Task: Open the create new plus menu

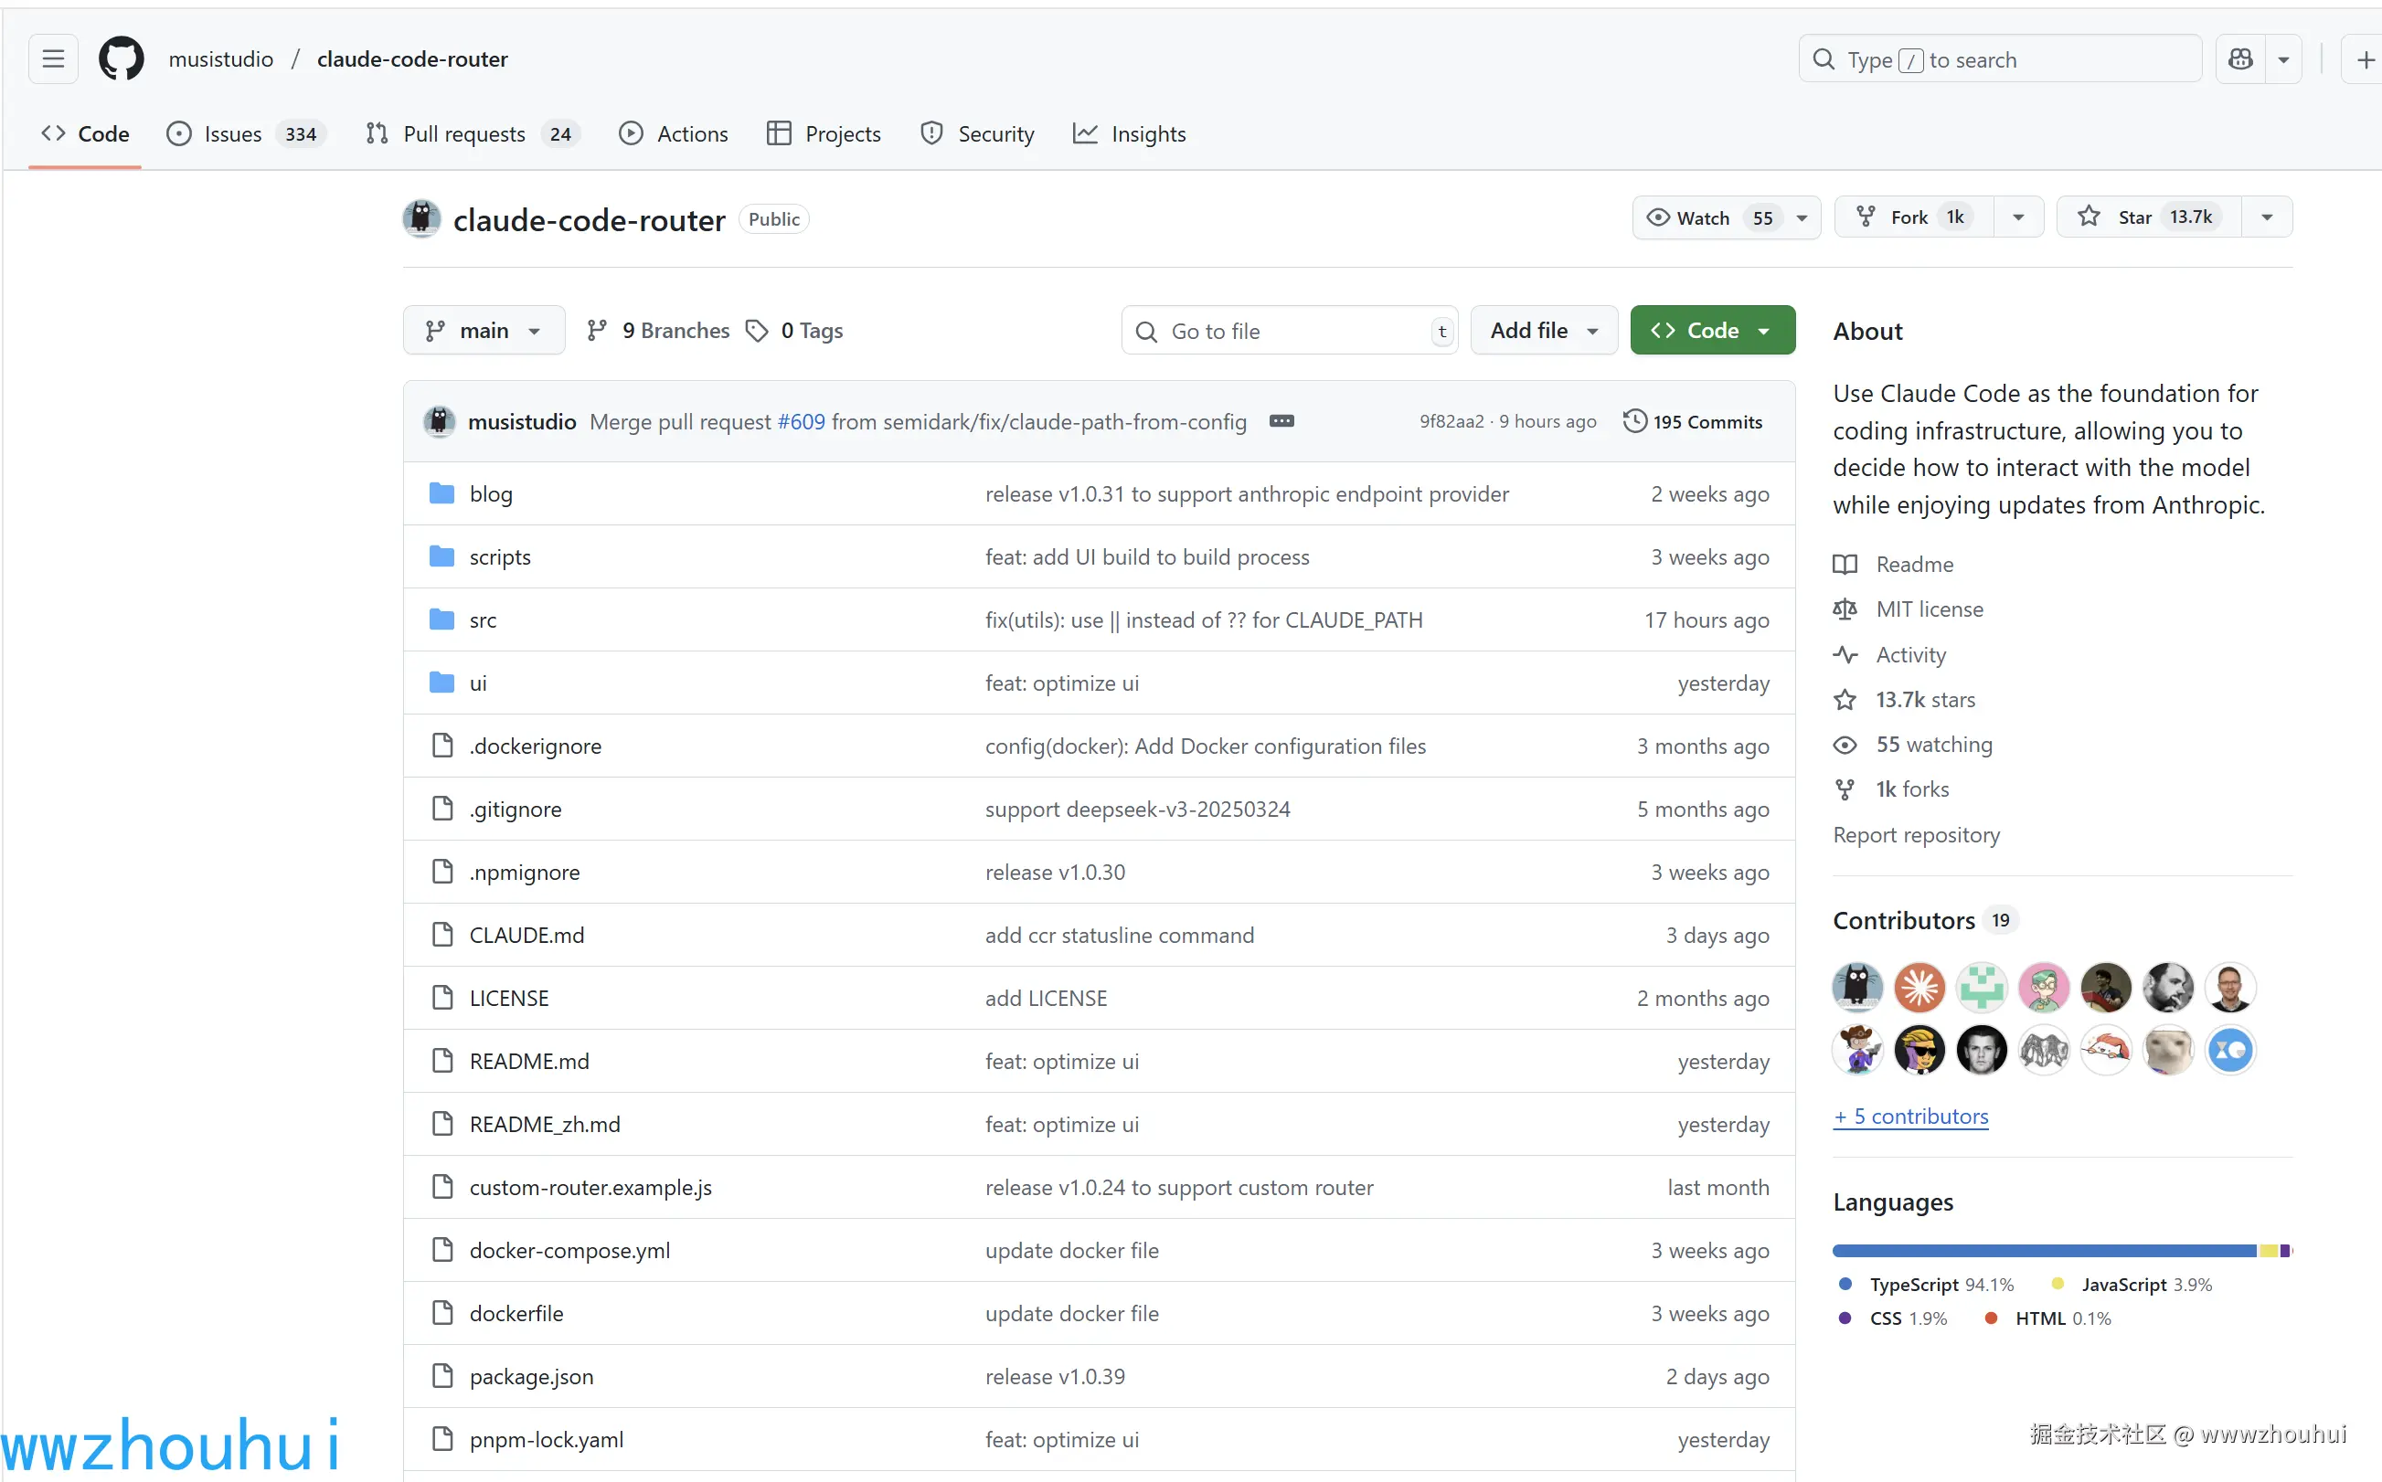Action: [2364, 59]
